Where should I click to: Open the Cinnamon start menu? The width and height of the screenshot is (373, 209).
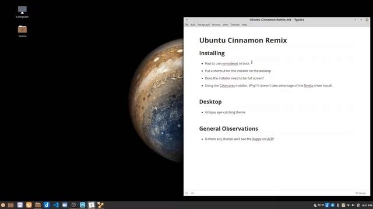(3, 205)
